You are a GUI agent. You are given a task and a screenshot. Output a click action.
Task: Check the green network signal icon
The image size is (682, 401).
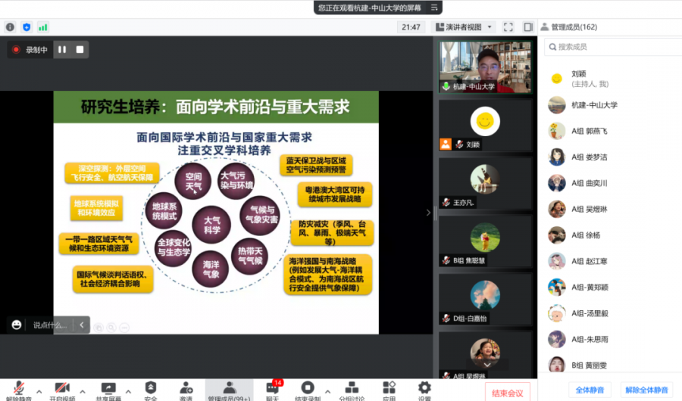(x=43, y=27)
